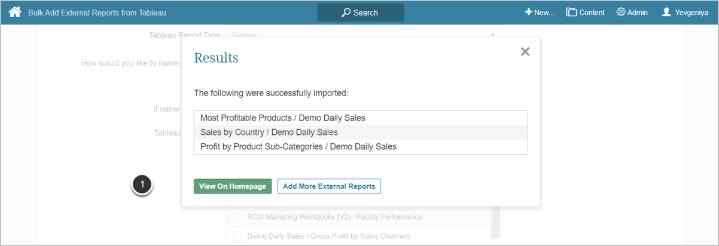This screenshot has height=246, width=719.
Task: Click the View On Homepage button
Action: [233, 186]
